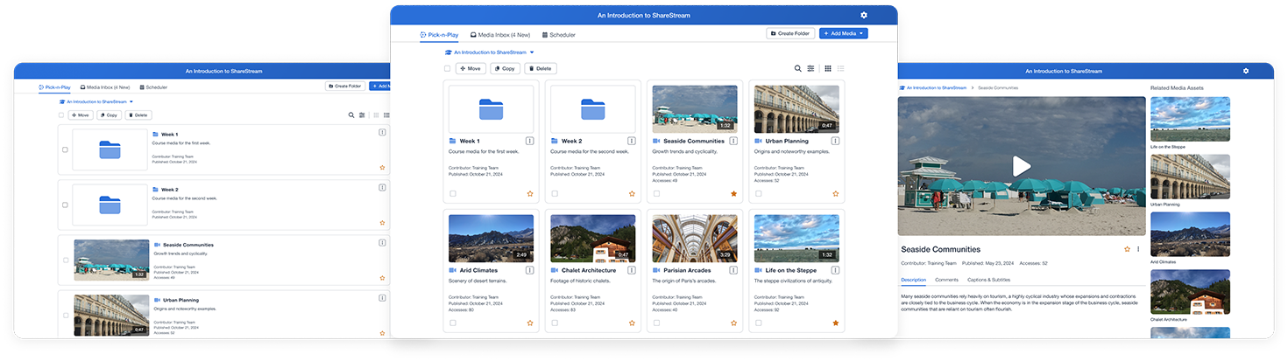1288x361 pixels.
Task: Open info menu on Week 2 grid card
Action: [x=632, y=140]
